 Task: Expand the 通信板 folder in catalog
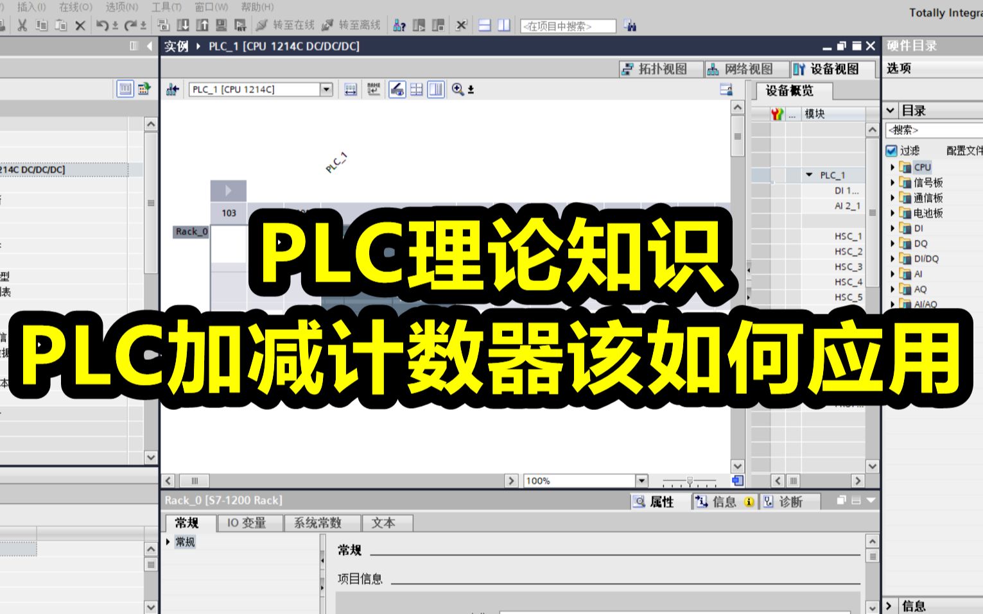[892, 198]
